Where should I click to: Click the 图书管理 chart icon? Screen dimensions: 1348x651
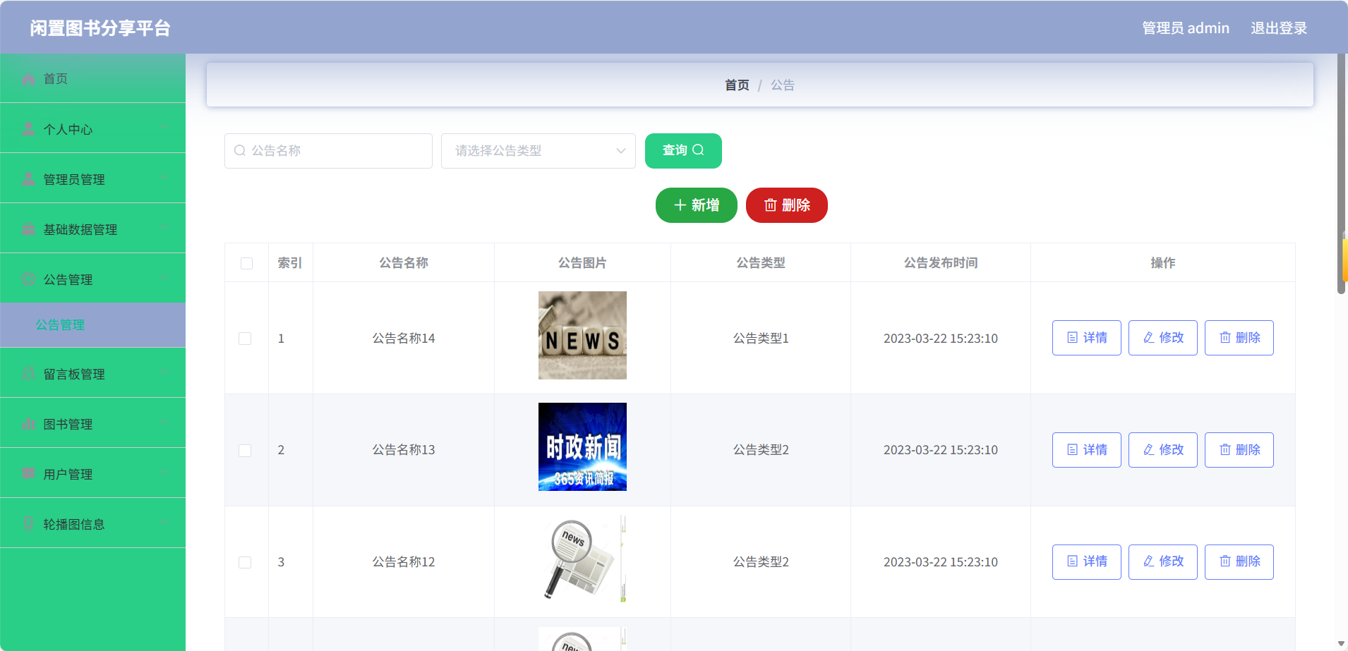click(x=28, y=424)
